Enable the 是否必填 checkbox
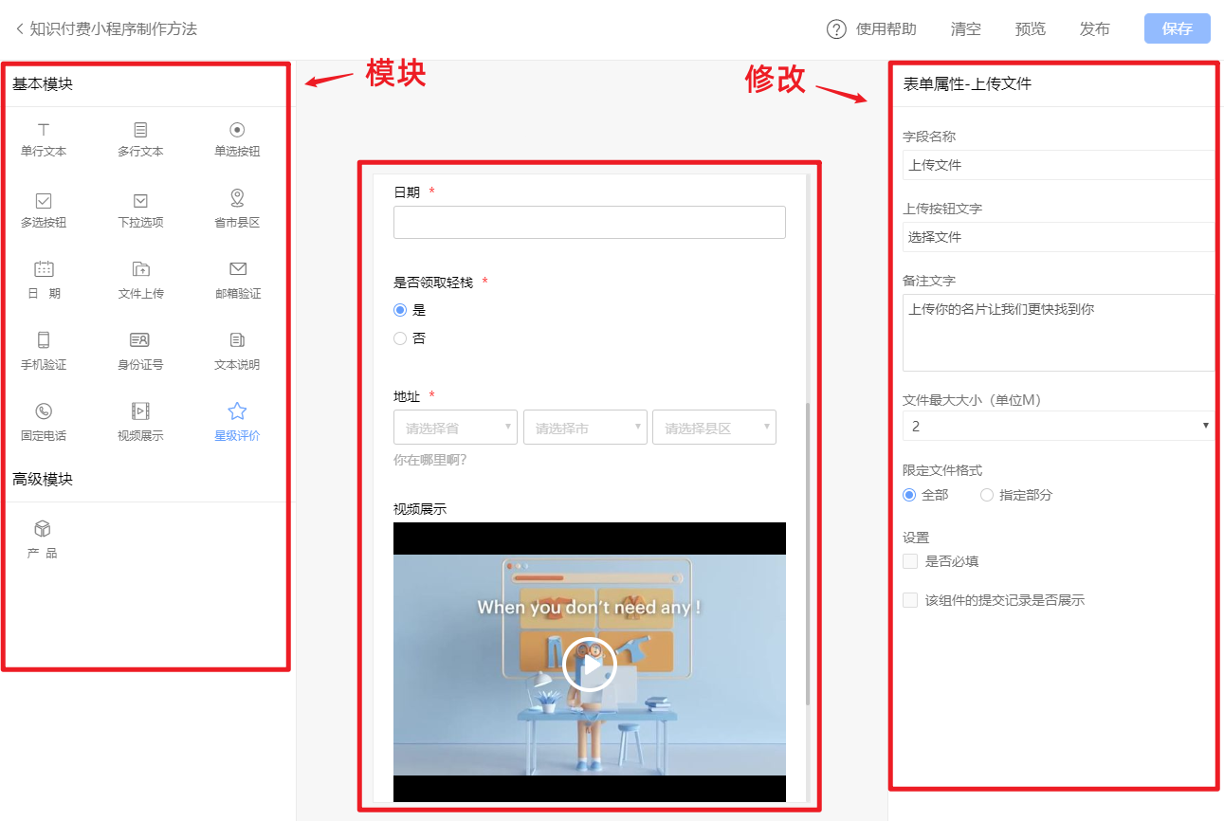1224x821 pixels. click(x=910, y=561)
